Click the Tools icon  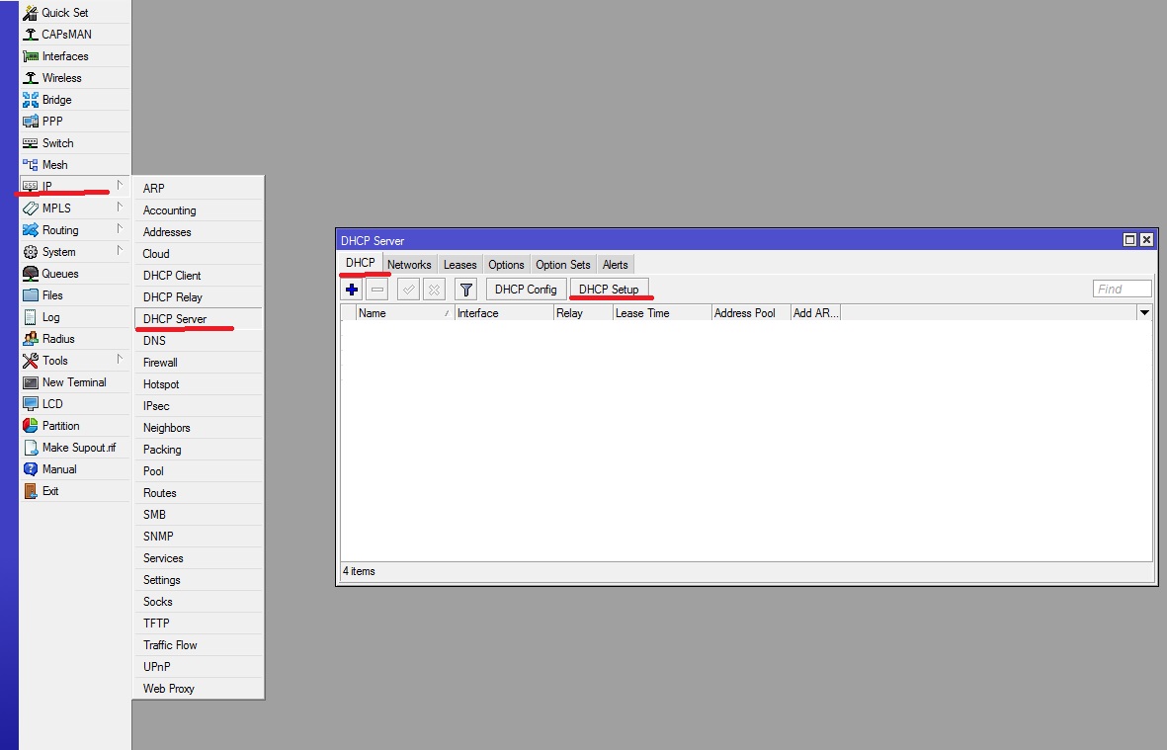(x=31, y=360)
